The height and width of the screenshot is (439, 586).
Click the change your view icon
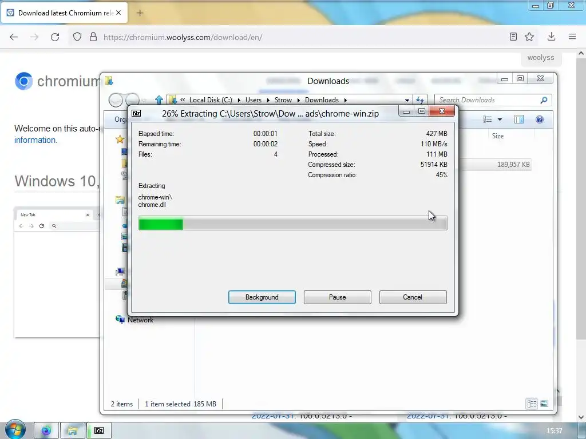(x=488, y=119)
